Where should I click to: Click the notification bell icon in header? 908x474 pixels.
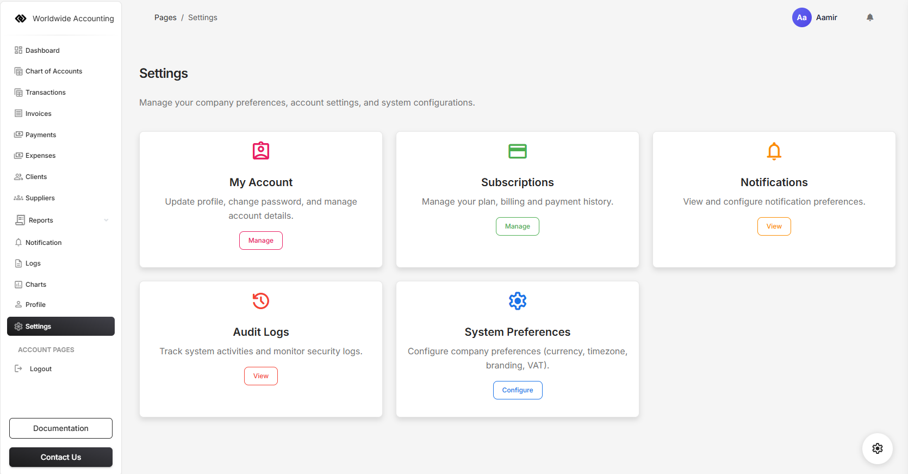[x=870, y=17]
